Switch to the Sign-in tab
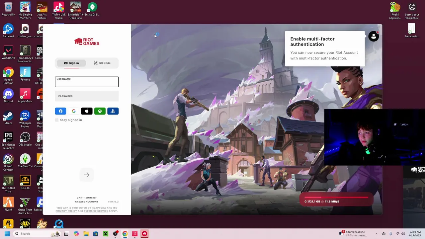This screenshot has width=425, height=239. pyautogui.click(x=71, y=63)
